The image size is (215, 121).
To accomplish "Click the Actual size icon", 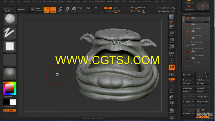I will [171, 41].
